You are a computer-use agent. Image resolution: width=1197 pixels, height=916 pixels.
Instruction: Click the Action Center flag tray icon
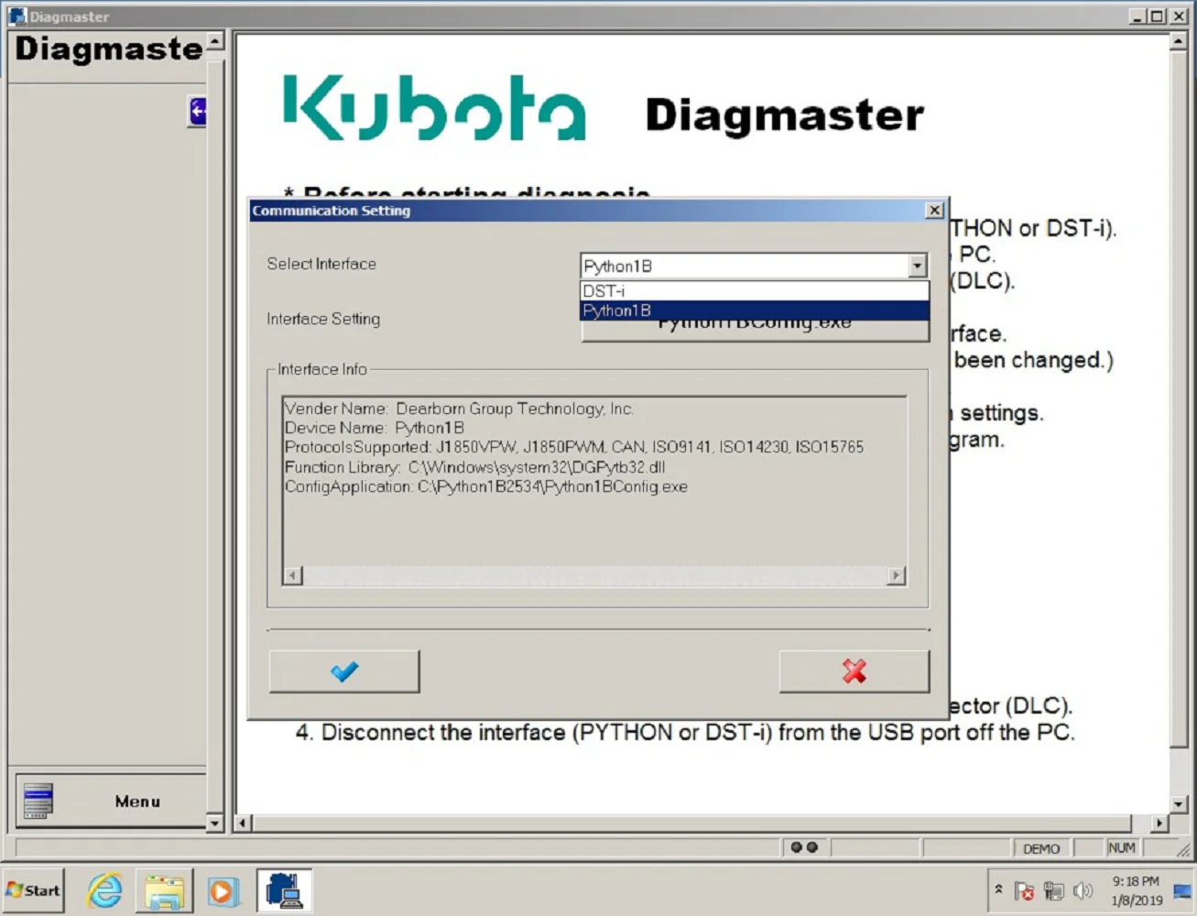pyautogui.click(x=1025, y=890)
